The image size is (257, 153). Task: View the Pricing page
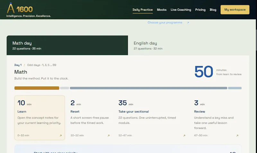coord(200,10)
